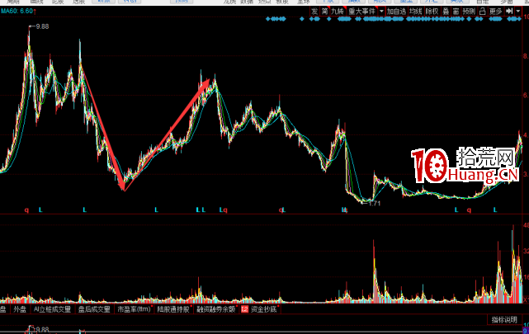Toggle 除权 ex-rights adjustment
529x334 pixels.
[432, 12]
